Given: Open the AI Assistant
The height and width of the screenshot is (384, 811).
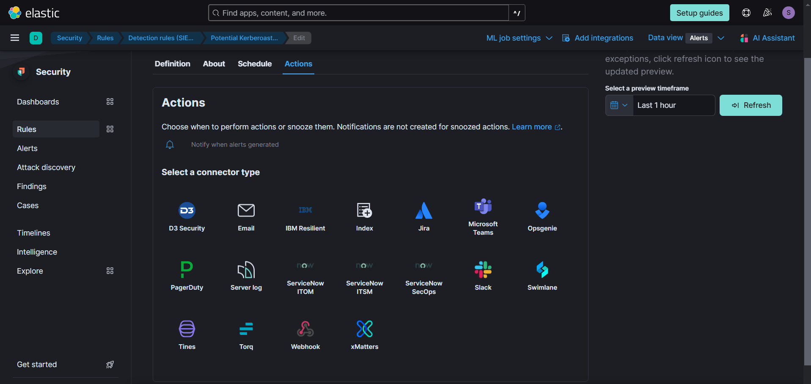Looking at the screenshot, I should 767,38.
